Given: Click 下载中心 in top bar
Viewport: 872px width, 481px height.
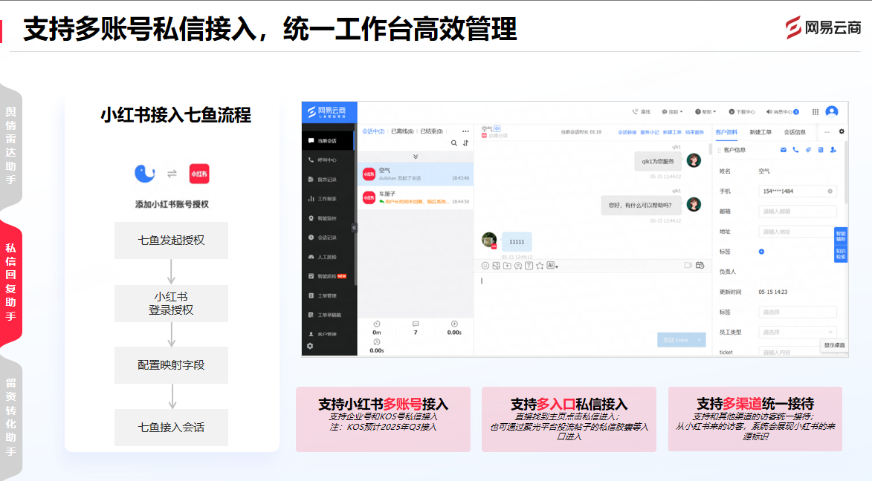Looking at the screenshot, I should click(742, 111).
